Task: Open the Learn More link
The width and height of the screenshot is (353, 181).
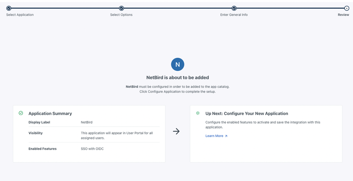Action: [x=214, y=136]
